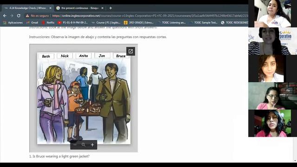This screenshot has height=167, width=297.
Task: Open the Netflix bookmark
Action: click(48, 23)
